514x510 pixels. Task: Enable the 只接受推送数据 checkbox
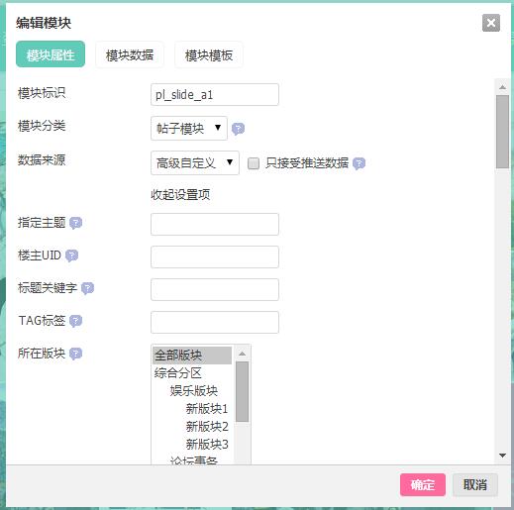[x=254, y=163]
